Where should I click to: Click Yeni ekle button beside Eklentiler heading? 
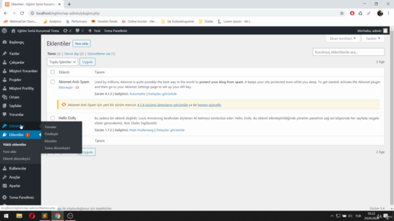[x=81, y=44]
